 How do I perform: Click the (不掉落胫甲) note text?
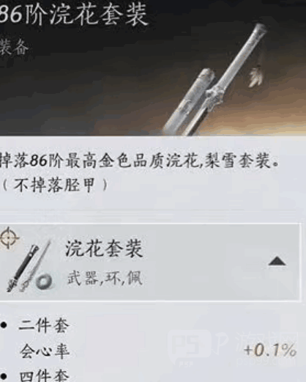(x=54, y=185)
